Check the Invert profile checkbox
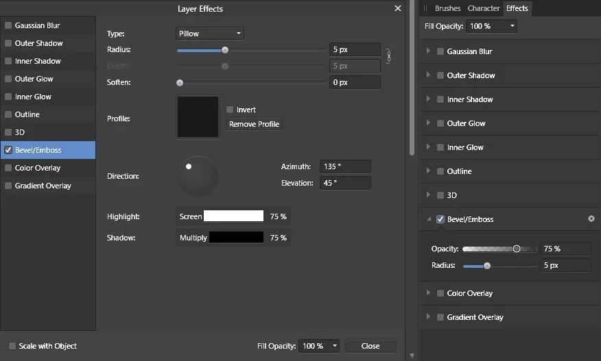 coord(230,110)
